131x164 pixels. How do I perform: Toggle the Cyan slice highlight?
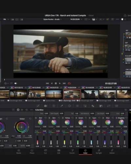[x=89, y=118]
